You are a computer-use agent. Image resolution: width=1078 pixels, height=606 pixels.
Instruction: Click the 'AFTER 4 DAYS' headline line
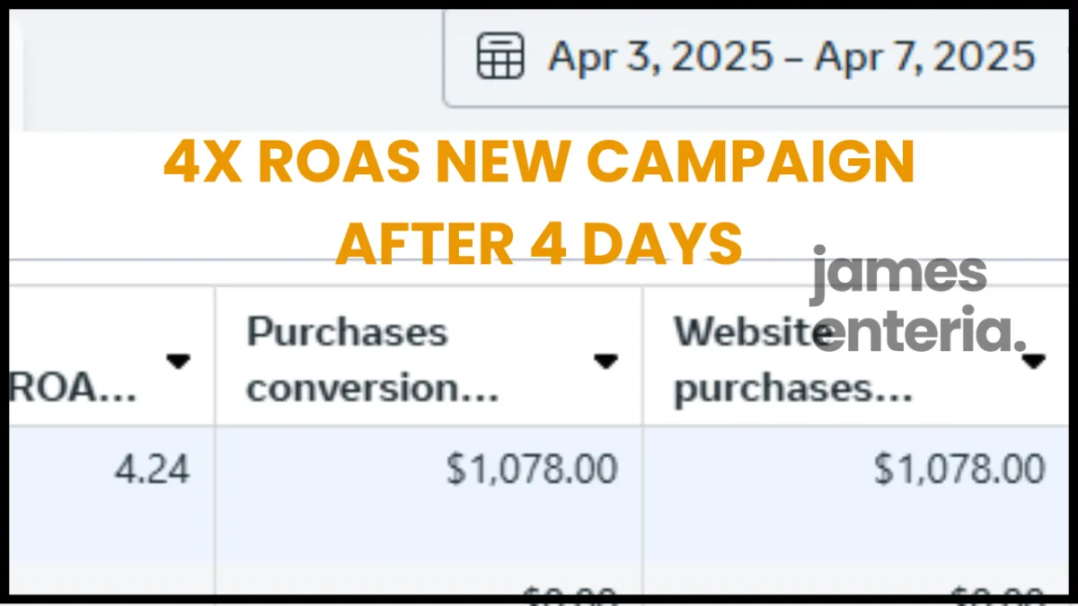point(539,243)
